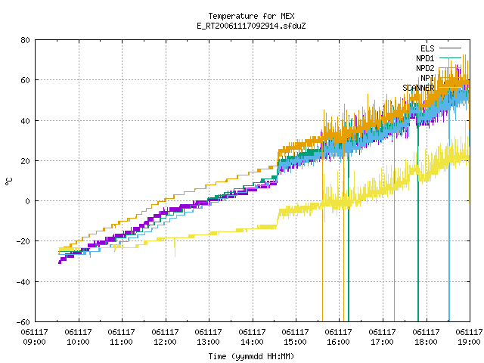Click the x-axis tick label 11:00
This screenshot has height=363, width=484.
tap(121, 342)
